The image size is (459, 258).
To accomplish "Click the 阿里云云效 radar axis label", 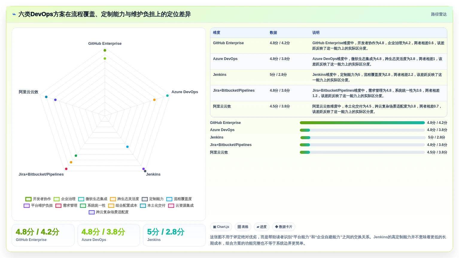I will 28,92.
